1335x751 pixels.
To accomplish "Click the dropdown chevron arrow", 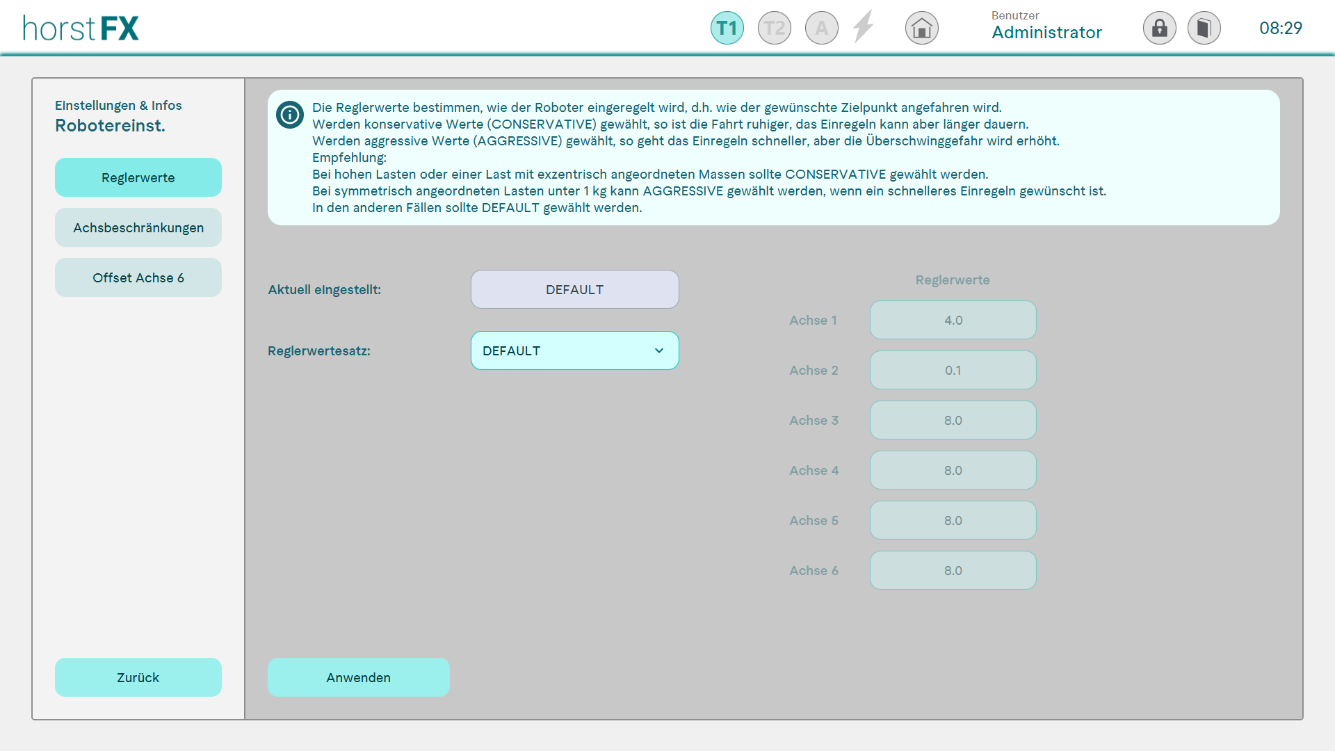I will coord(658,350).
